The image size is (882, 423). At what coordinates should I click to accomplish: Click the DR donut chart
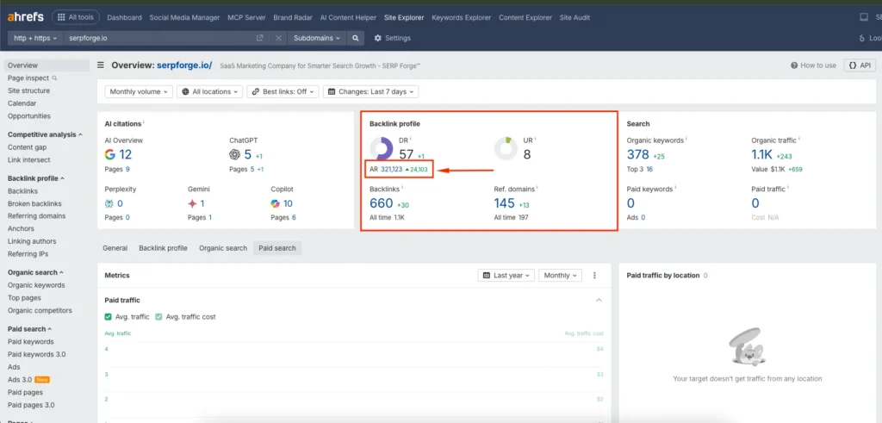(382, 149)
